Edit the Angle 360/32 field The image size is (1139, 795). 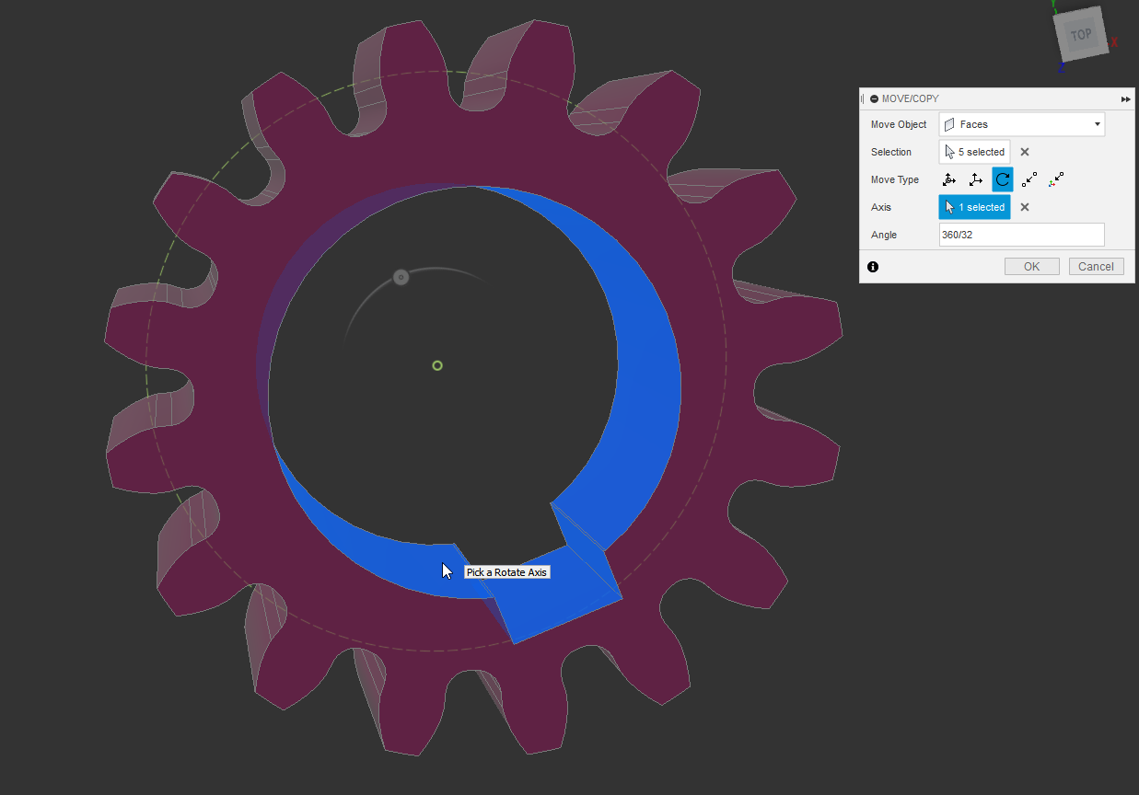point(1022,235)
